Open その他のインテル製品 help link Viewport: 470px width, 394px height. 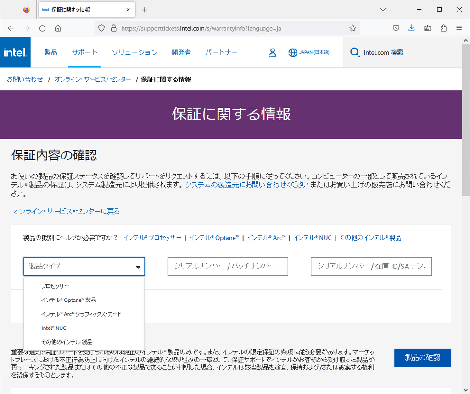(370, 238)
